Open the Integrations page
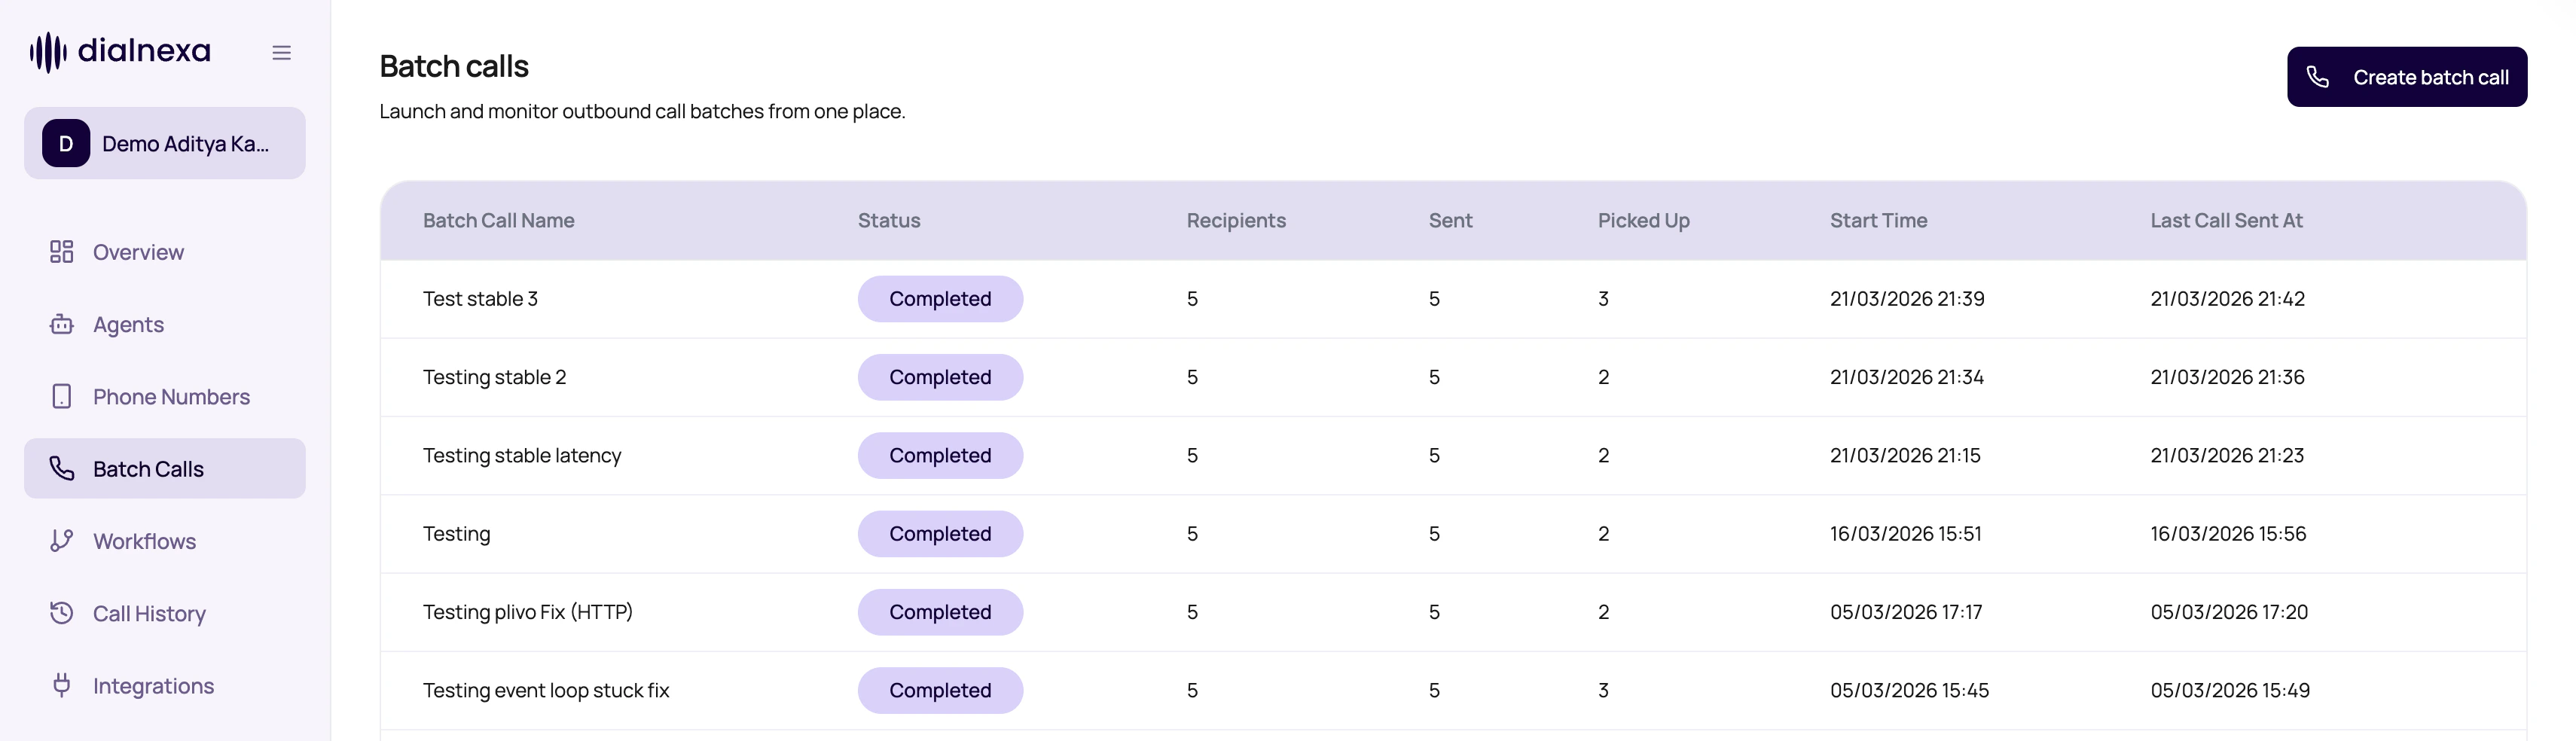The height and width of the screenshot is (741, 2576). (x=165, y=685)
